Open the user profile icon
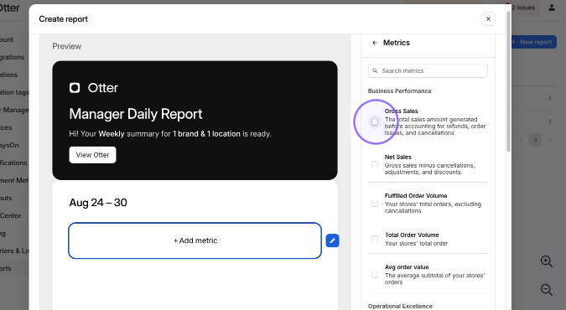The image size is (566, 310). click(x=552, y=8)
